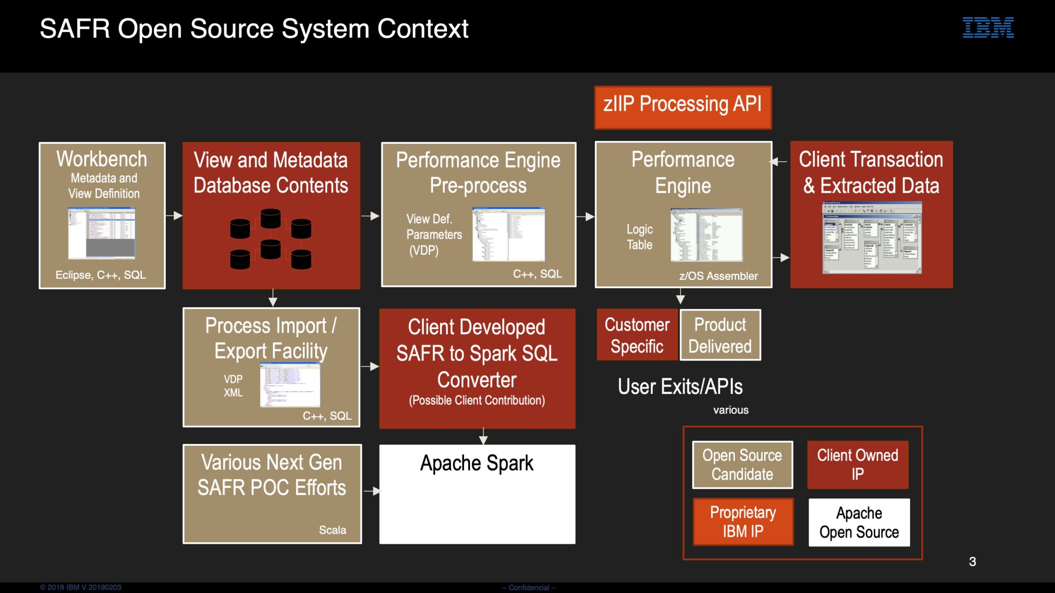Click the 'C++, SQL' label in Pre-process box

[537, 274]
